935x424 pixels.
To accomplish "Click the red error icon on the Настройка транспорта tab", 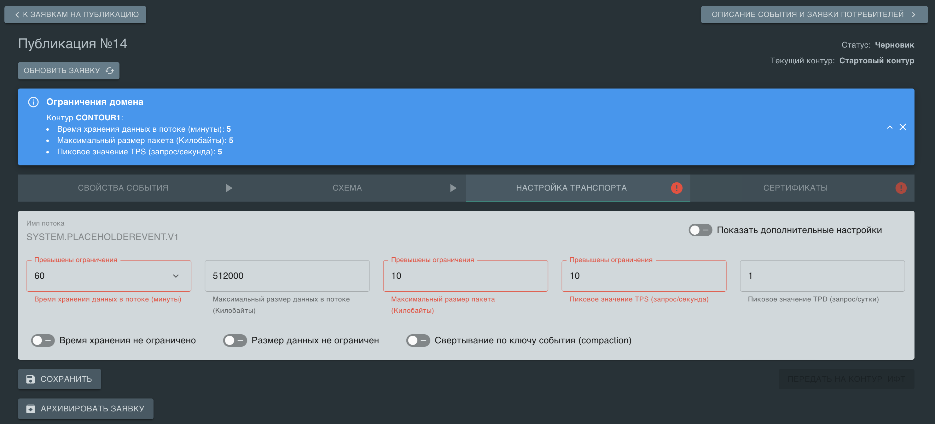I will (676, 188).
